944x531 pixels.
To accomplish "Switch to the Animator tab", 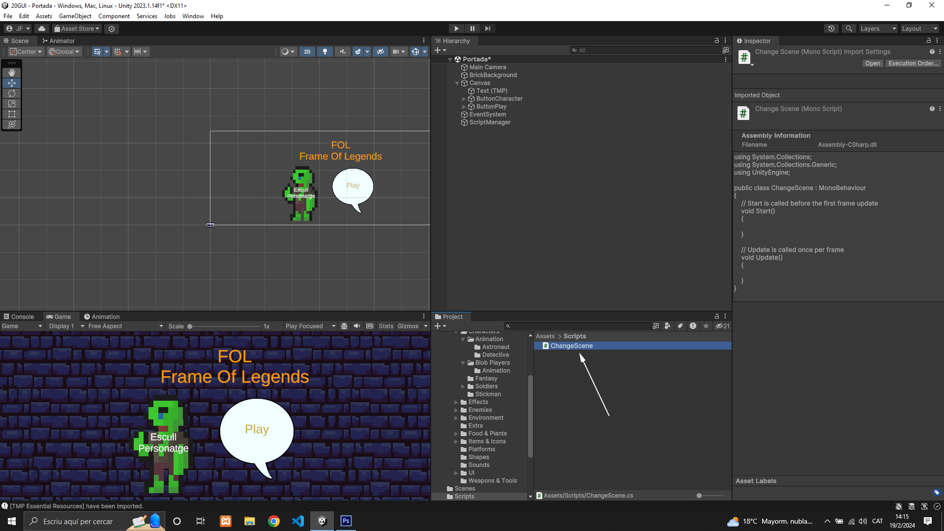I will 59,41.
